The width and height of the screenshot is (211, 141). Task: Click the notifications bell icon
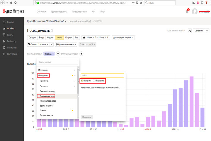[x=187, y=11]
